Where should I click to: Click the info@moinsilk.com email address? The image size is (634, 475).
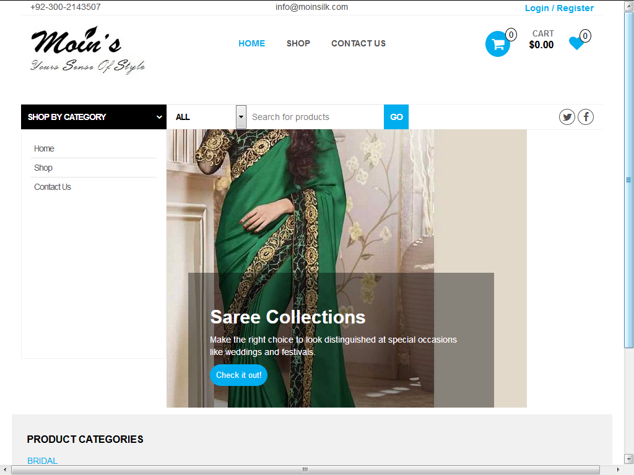coord(312,7)
